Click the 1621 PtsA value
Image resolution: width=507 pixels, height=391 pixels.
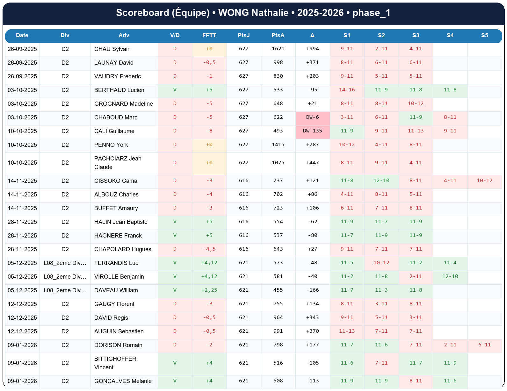coord(278,49)
